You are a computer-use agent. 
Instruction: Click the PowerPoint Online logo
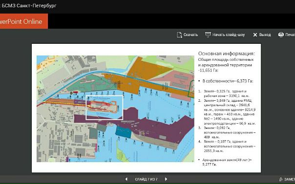point(24,21)
